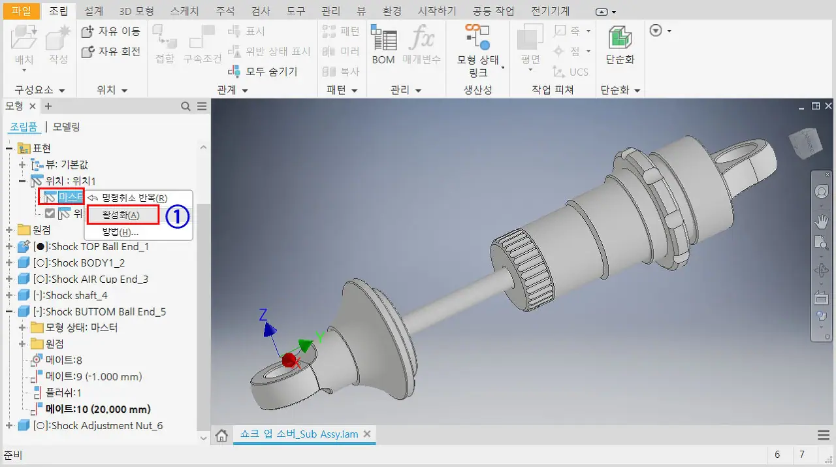Collapse the 표현 tree node
The image size is (836, 467).
(x=9, y=148)
